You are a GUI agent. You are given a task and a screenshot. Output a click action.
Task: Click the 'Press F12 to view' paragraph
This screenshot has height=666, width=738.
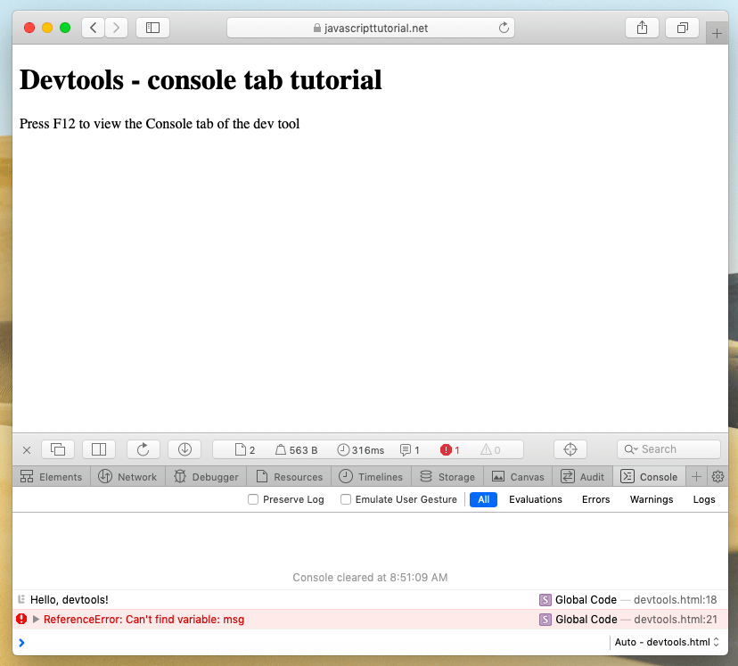pos(159,124)
